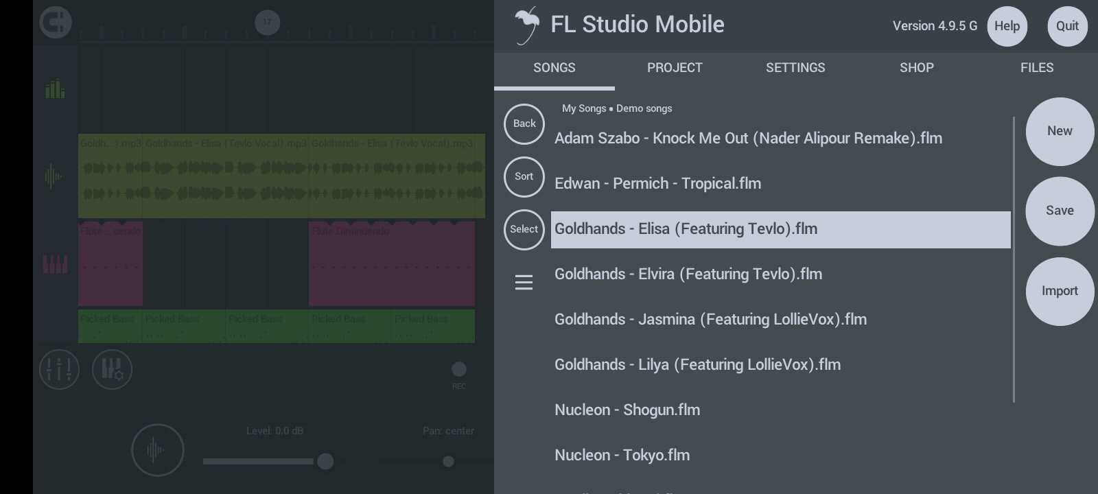Toggle the Select mode button
The height and width of the screenshot is (494, 1098).
click(524, 229)
